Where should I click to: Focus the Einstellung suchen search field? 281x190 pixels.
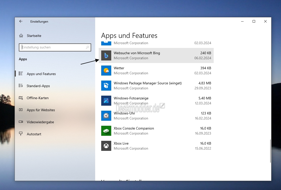[x=55, y=47]
